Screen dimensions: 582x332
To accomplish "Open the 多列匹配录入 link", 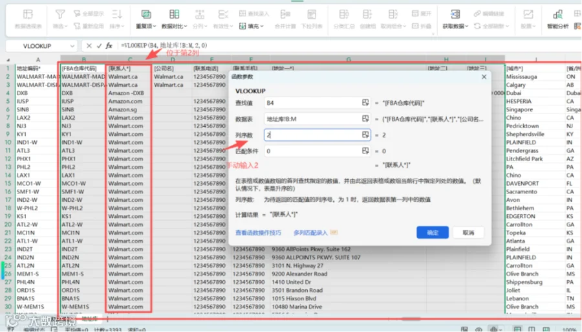I will (x=310, y=233).
